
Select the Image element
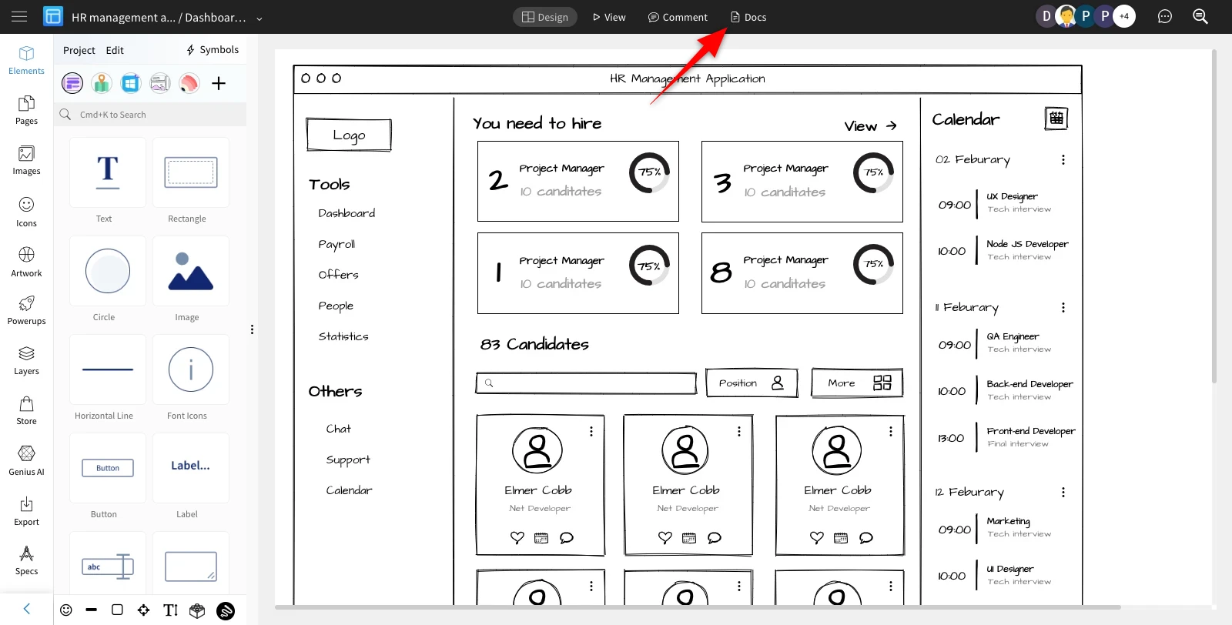tap(191, 271)
